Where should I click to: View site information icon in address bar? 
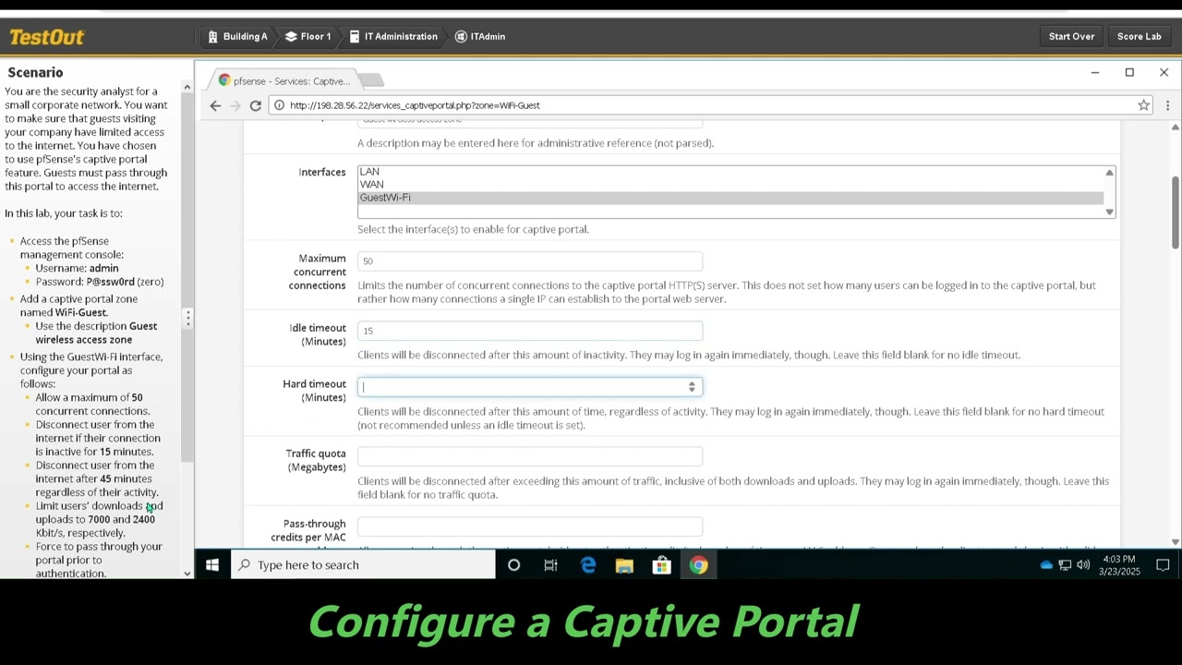click(x=278, y=105)
